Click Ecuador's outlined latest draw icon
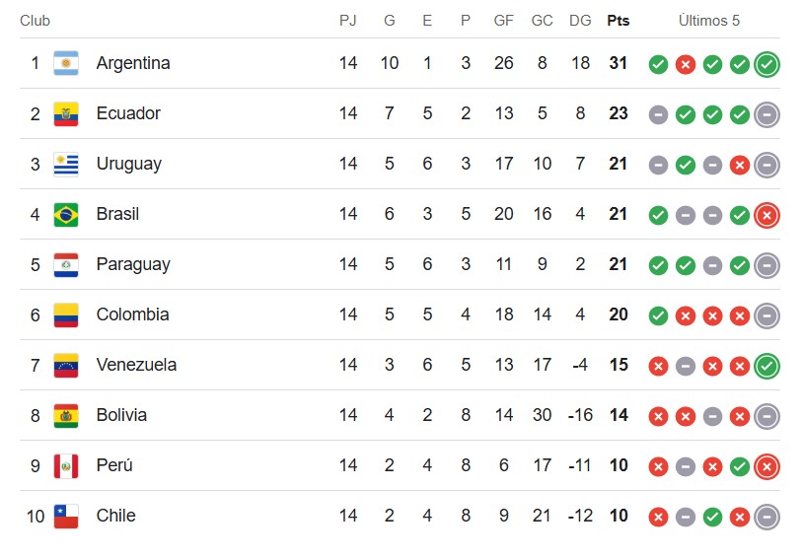 pyautogui.click(x=767, y=115)
